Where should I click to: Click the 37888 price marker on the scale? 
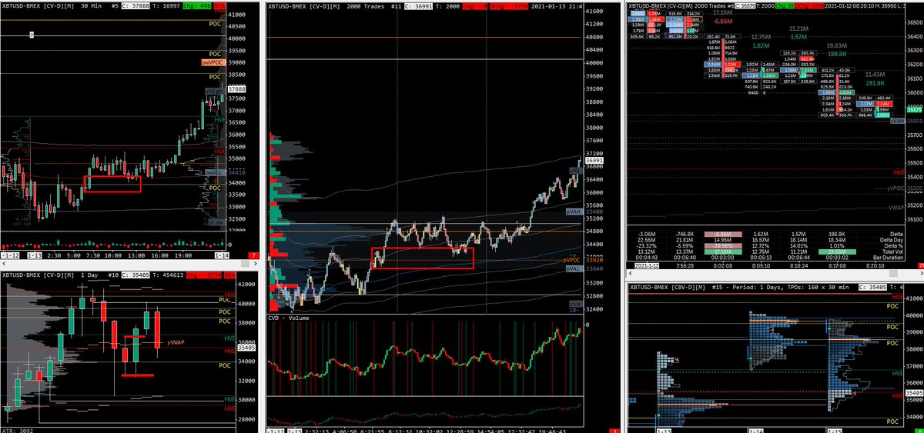237,88
